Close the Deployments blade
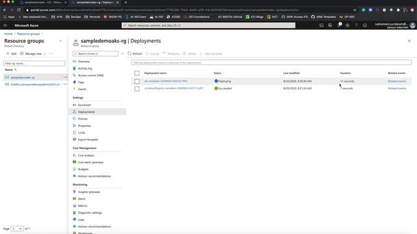417x234 pixels. coord(409,41)
